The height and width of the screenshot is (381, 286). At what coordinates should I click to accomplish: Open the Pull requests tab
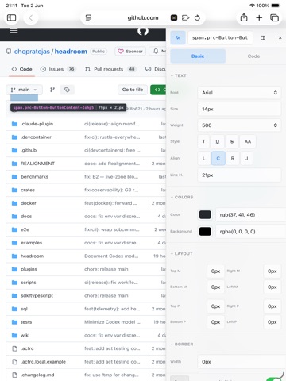110,69
